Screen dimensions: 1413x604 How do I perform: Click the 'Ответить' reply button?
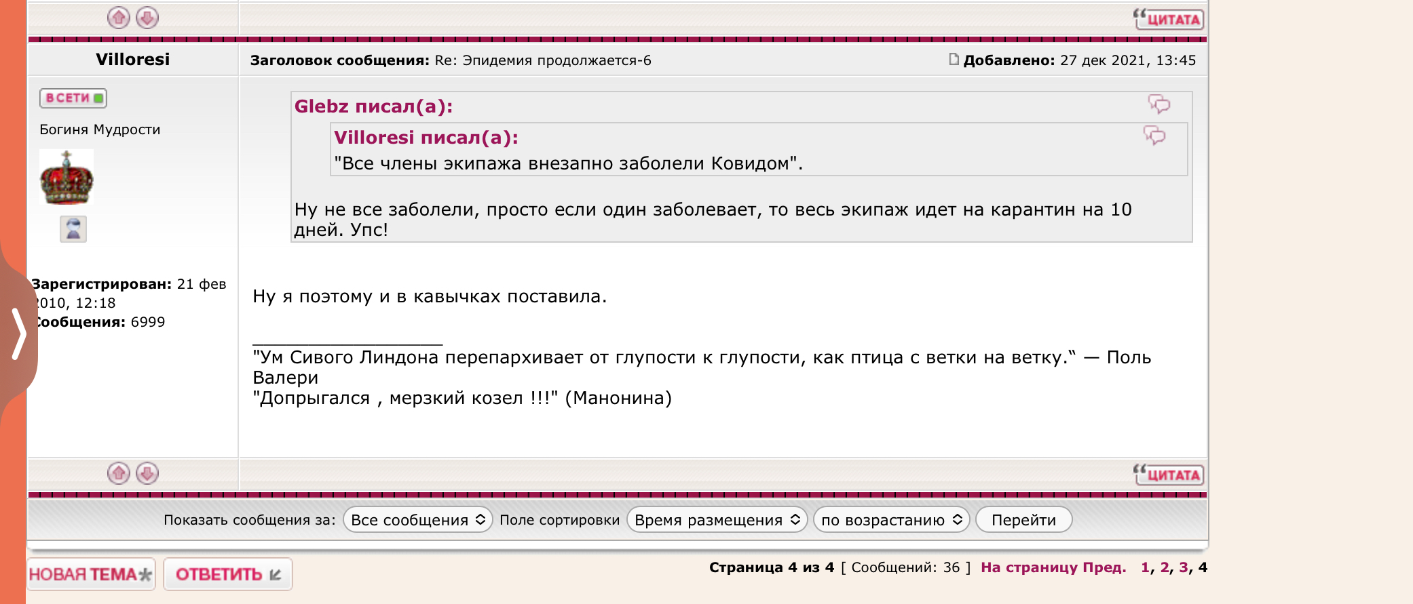pos(228,574)
